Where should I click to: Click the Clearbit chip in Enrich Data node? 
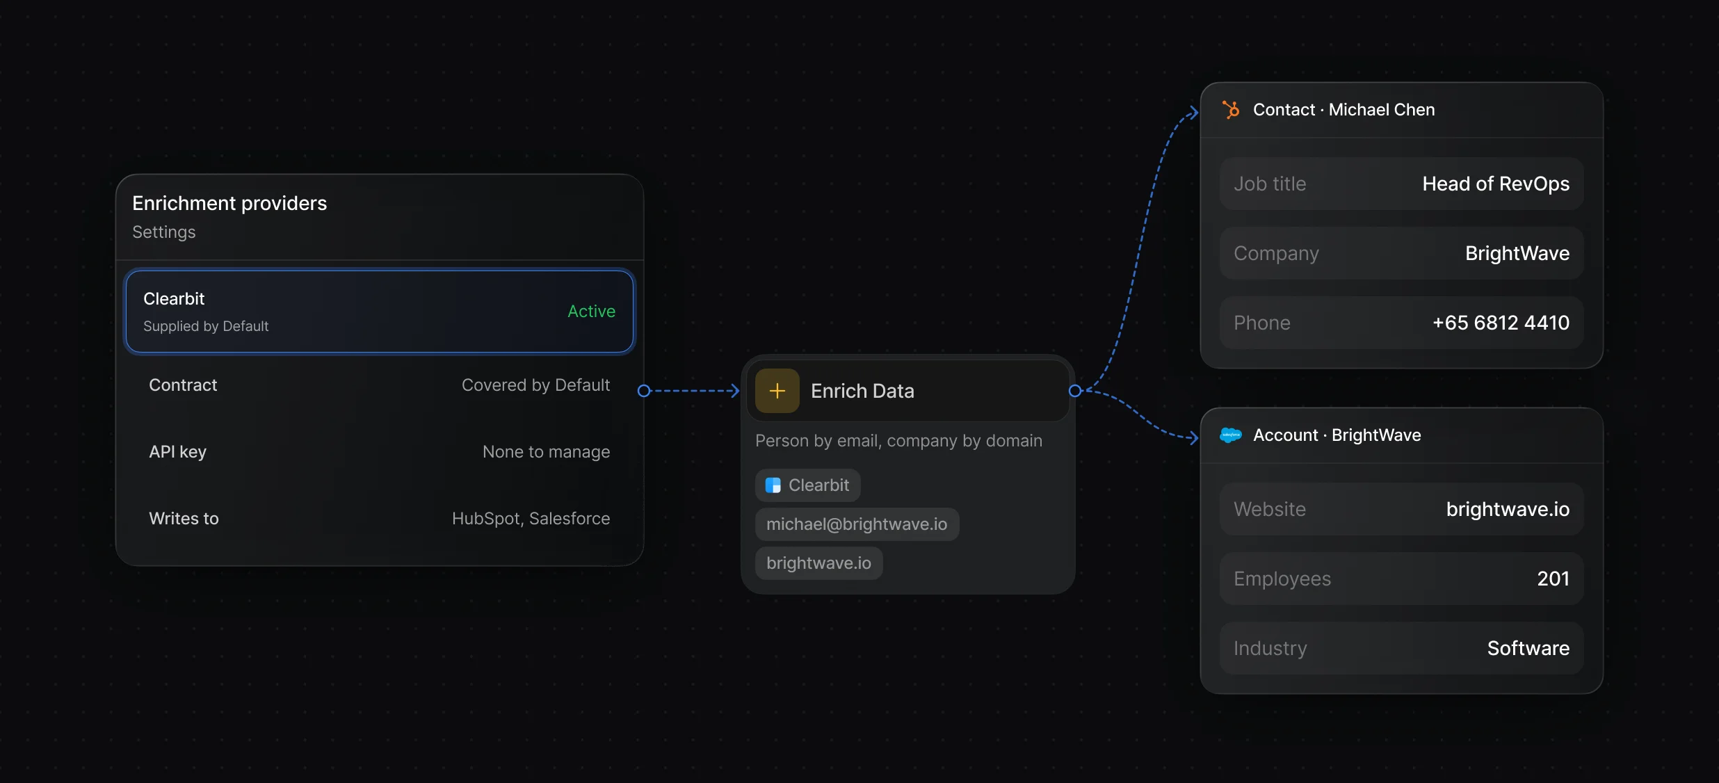click(808, 485)
